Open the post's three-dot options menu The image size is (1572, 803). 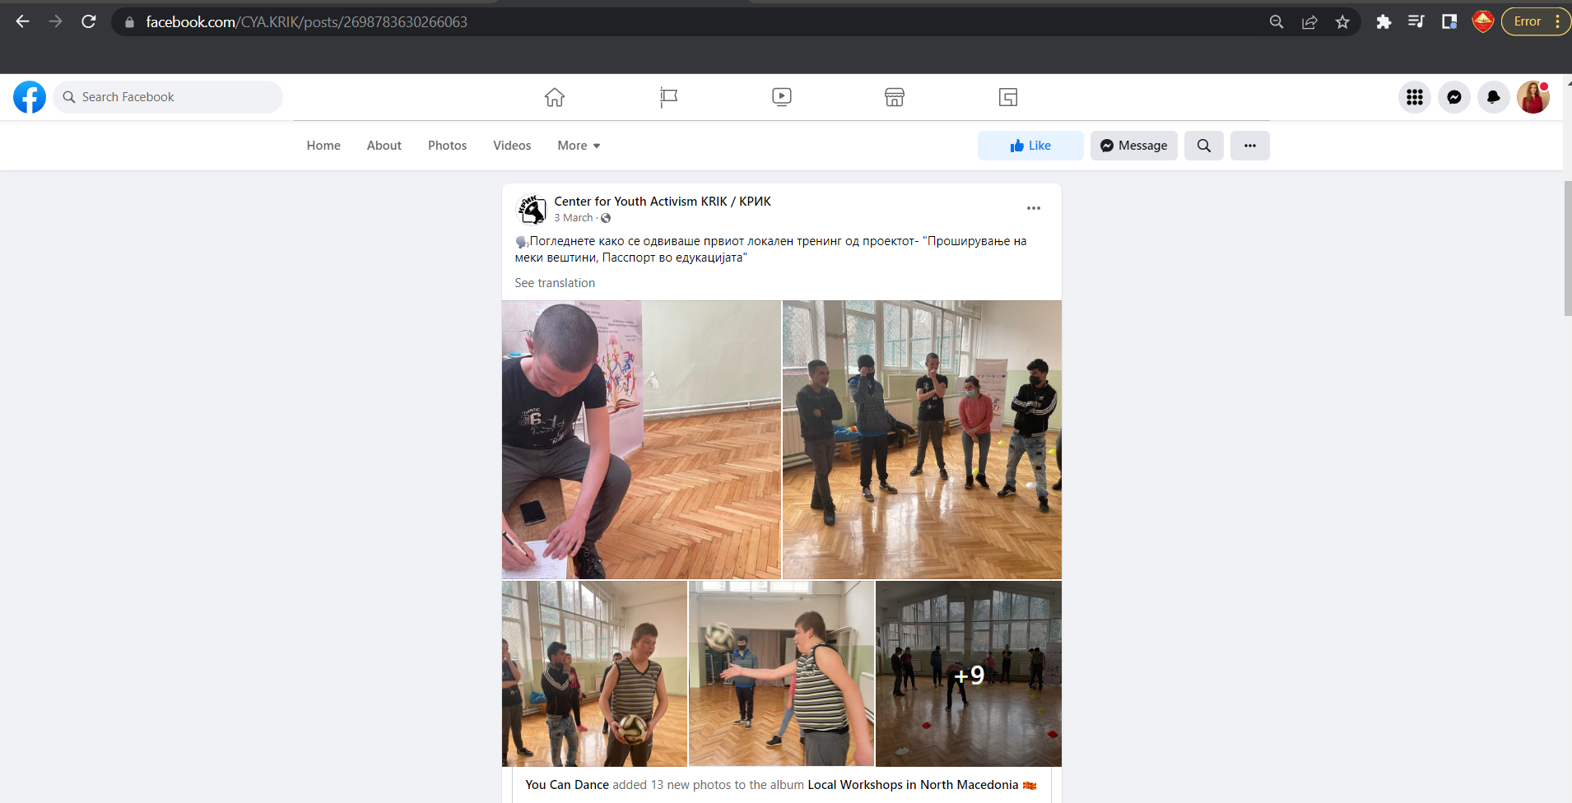tap(1034, 208)
